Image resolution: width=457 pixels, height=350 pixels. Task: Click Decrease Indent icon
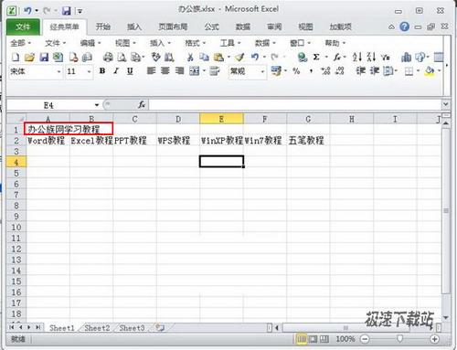click(x=361, y=71)
